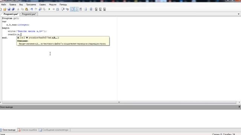Image resolution: width=241 pixels, height=135 pixels.
Task: Click the Step Into debug icon
Action: [x=67, y=9]
